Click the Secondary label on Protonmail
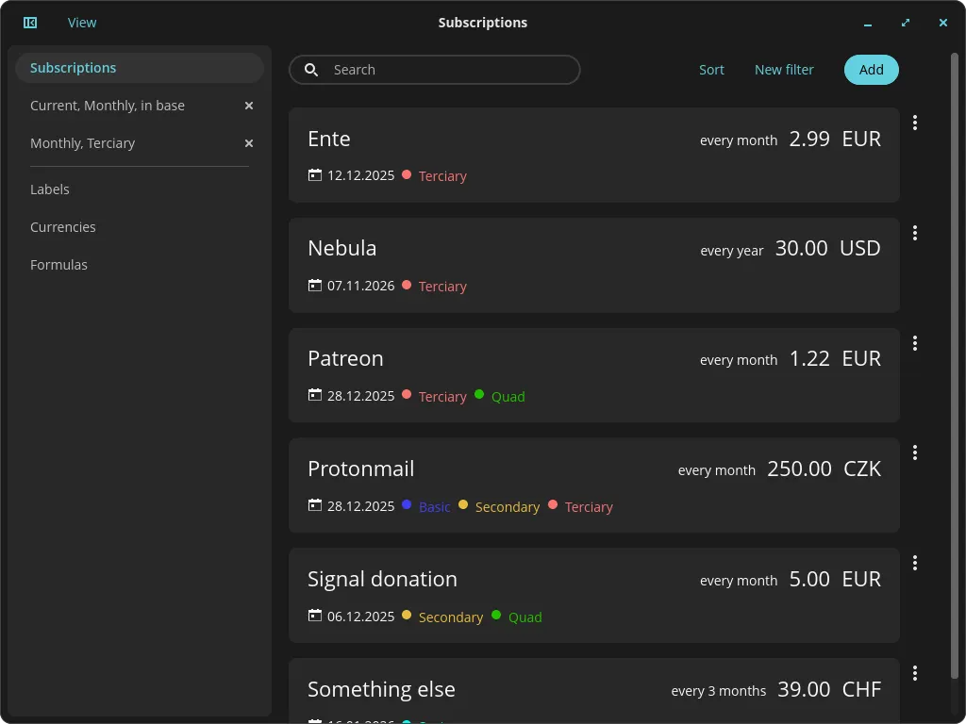 (x=507, y=506)
